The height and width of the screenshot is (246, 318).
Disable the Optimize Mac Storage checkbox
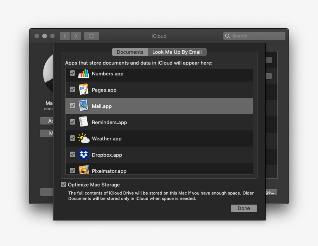tap(64, 185)
